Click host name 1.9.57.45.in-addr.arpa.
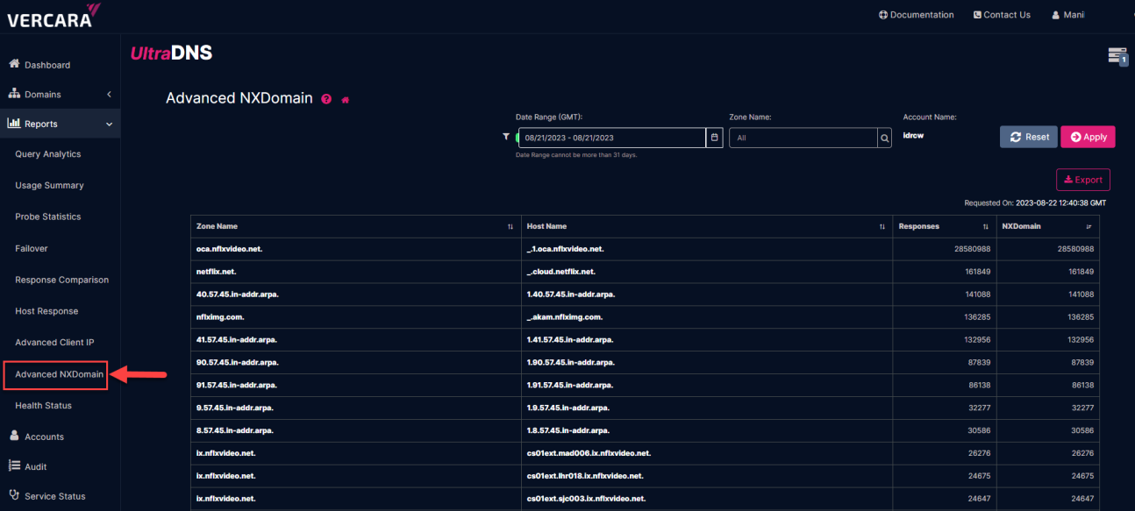1135x511 pixels. (x=568, y=408)
